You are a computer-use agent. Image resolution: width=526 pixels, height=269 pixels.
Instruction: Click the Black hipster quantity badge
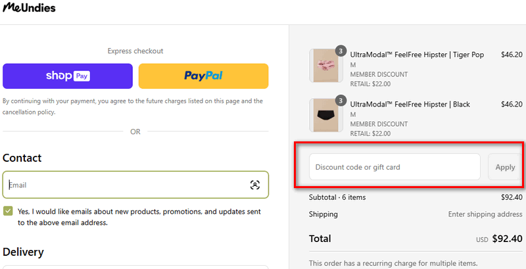[x=341, y=101]
